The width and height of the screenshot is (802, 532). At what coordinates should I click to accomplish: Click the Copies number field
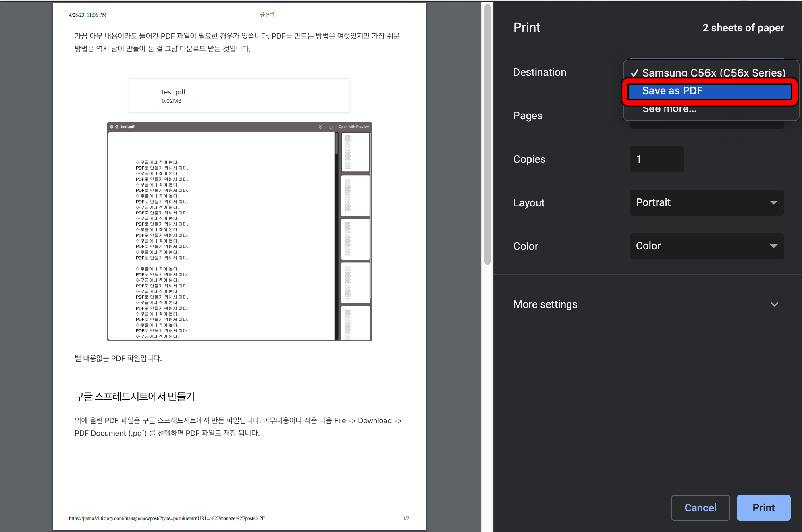(x=657, y=159)
